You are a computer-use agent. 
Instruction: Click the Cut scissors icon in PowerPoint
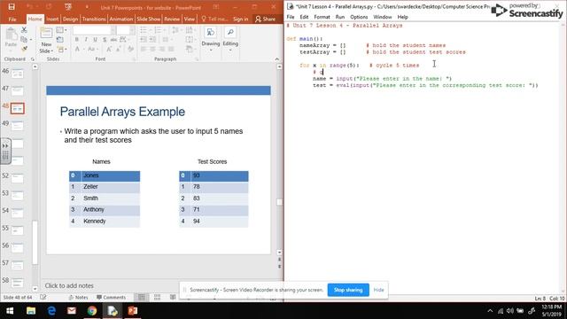point(24,30)
